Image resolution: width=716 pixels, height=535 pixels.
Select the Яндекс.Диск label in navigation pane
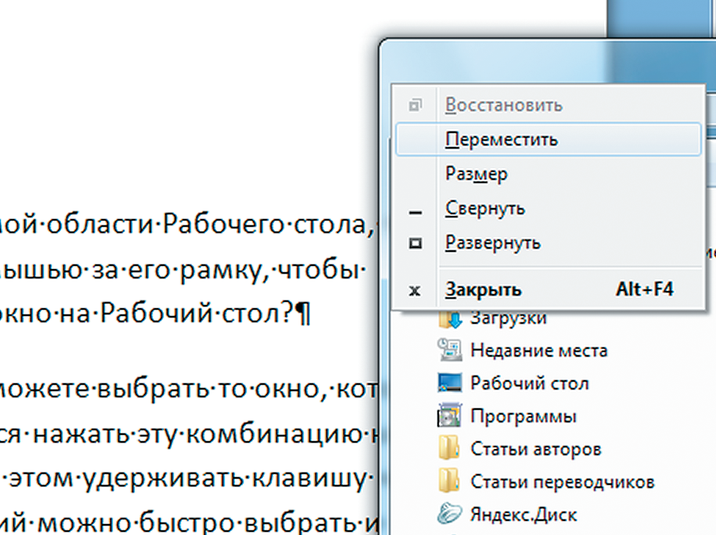point(524,515)
